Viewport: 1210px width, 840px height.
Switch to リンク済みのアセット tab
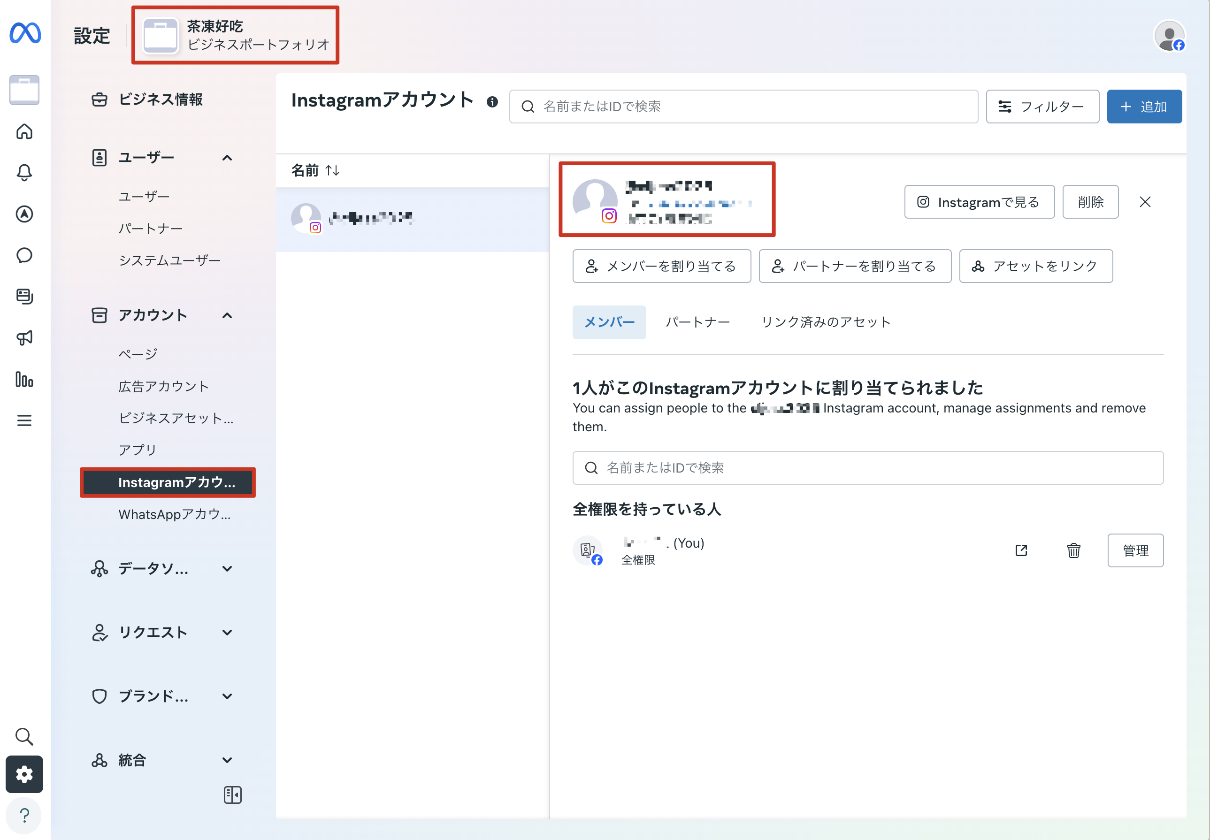coord(826,322)
